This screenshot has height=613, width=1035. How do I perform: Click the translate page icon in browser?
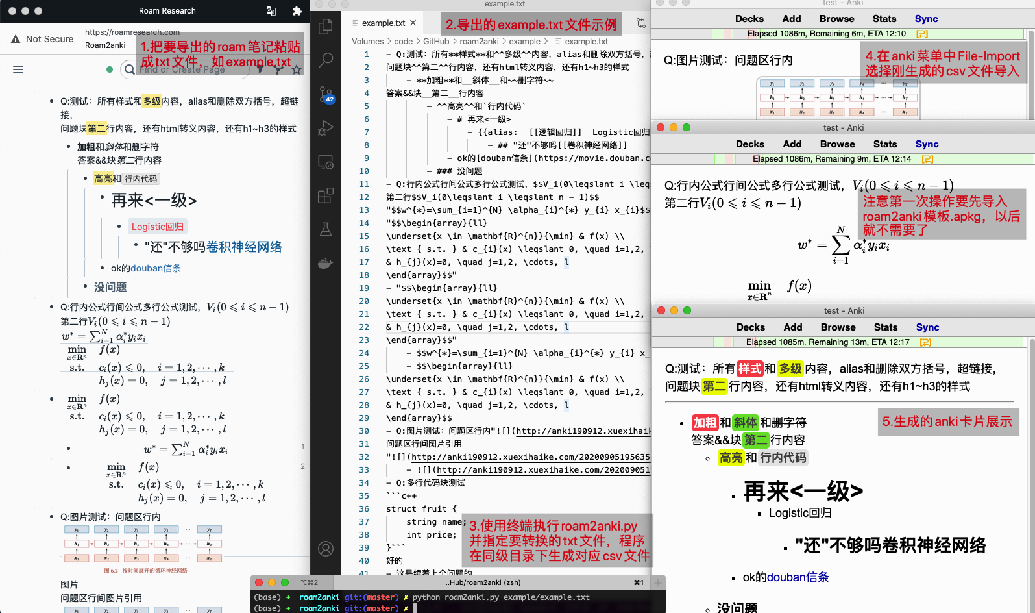[x=271, y=11]
